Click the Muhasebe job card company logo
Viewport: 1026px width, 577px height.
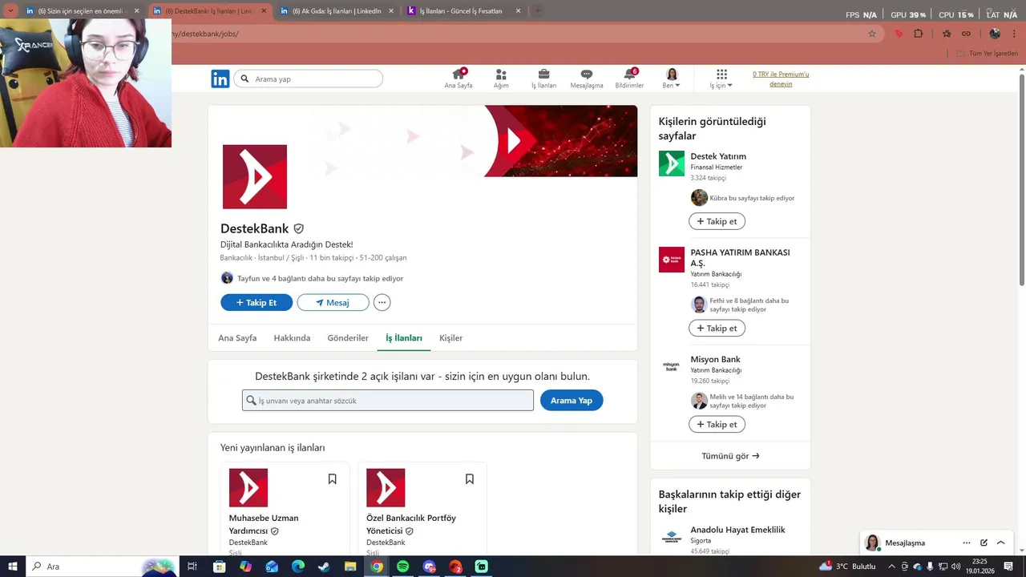tap(248, 487)
